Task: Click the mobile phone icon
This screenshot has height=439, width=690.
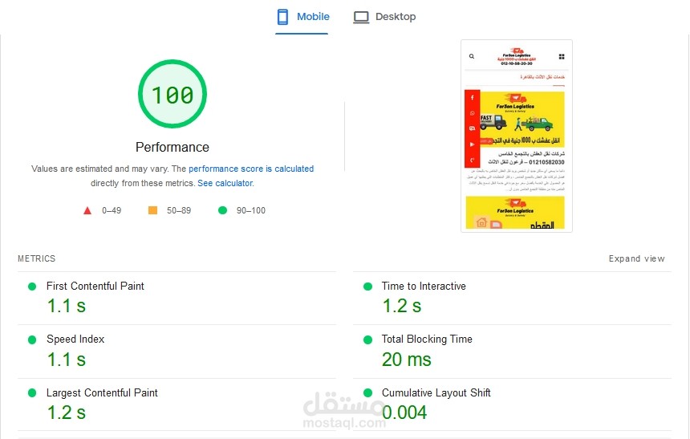Action: (282, 17)
